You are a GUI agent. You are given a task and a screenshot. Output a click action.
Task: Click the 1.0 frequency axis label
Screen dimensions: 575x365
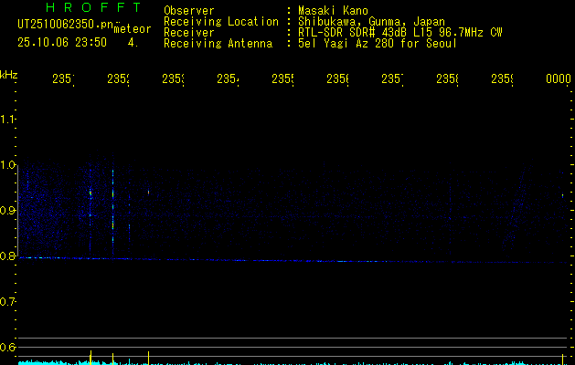tap(7, 165)
